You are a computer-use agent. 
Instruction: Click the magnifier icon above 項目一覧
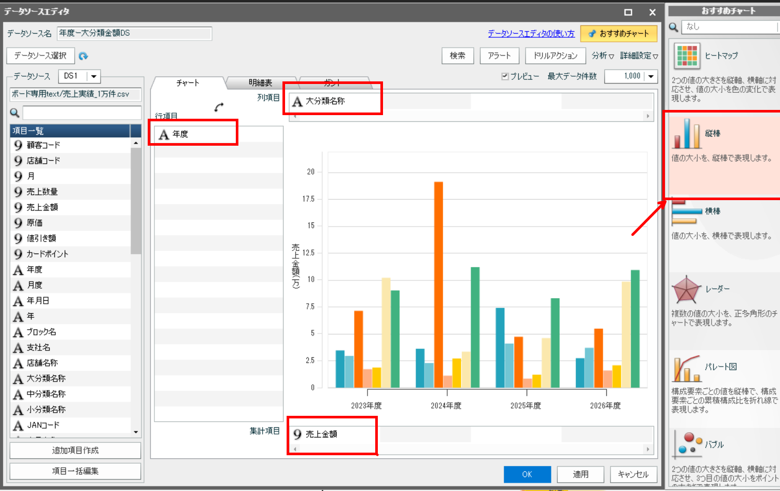tap(15, 113)
